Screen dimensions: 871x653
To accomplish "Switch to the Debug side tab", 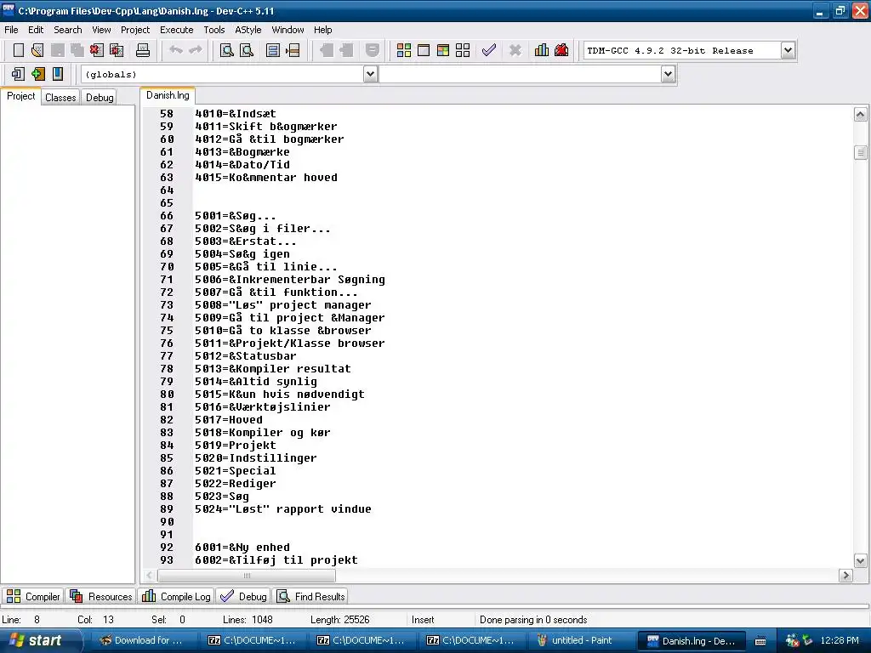I will tap(100, 97).
